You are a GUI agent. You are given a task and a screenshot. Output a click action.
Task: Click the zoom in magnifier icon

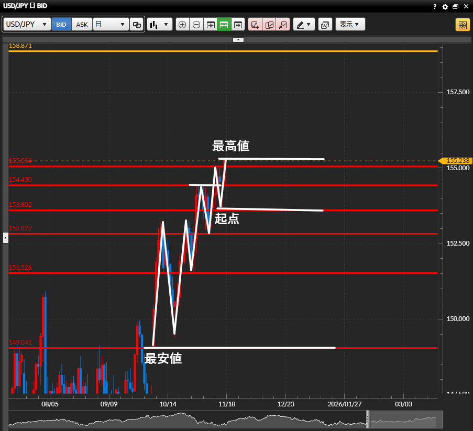[x=182, y=25]
